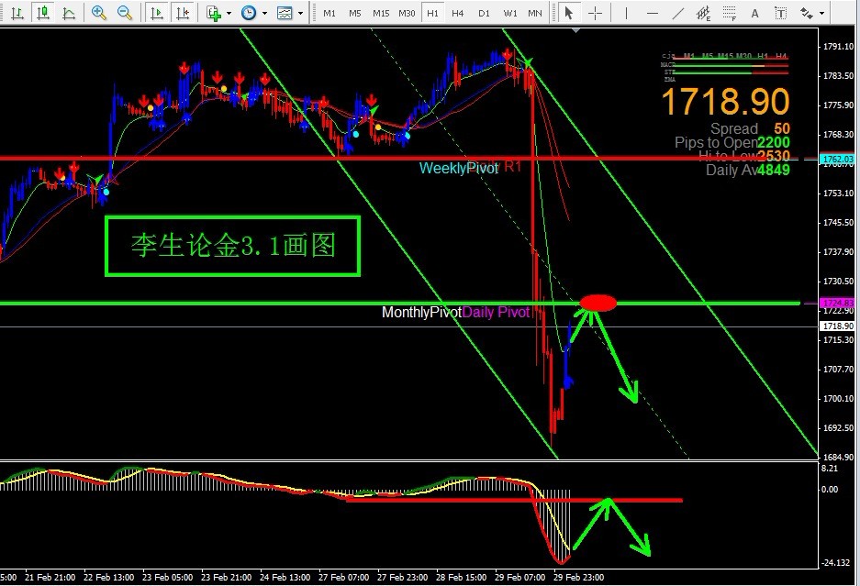Activate the crosshair tool
The width and height of the screenshot is (860, 586).
click(x=596, y=13)
